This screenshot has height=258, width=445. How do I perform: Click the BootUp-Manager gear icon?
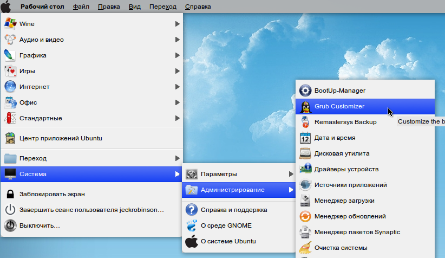[305, 91]
